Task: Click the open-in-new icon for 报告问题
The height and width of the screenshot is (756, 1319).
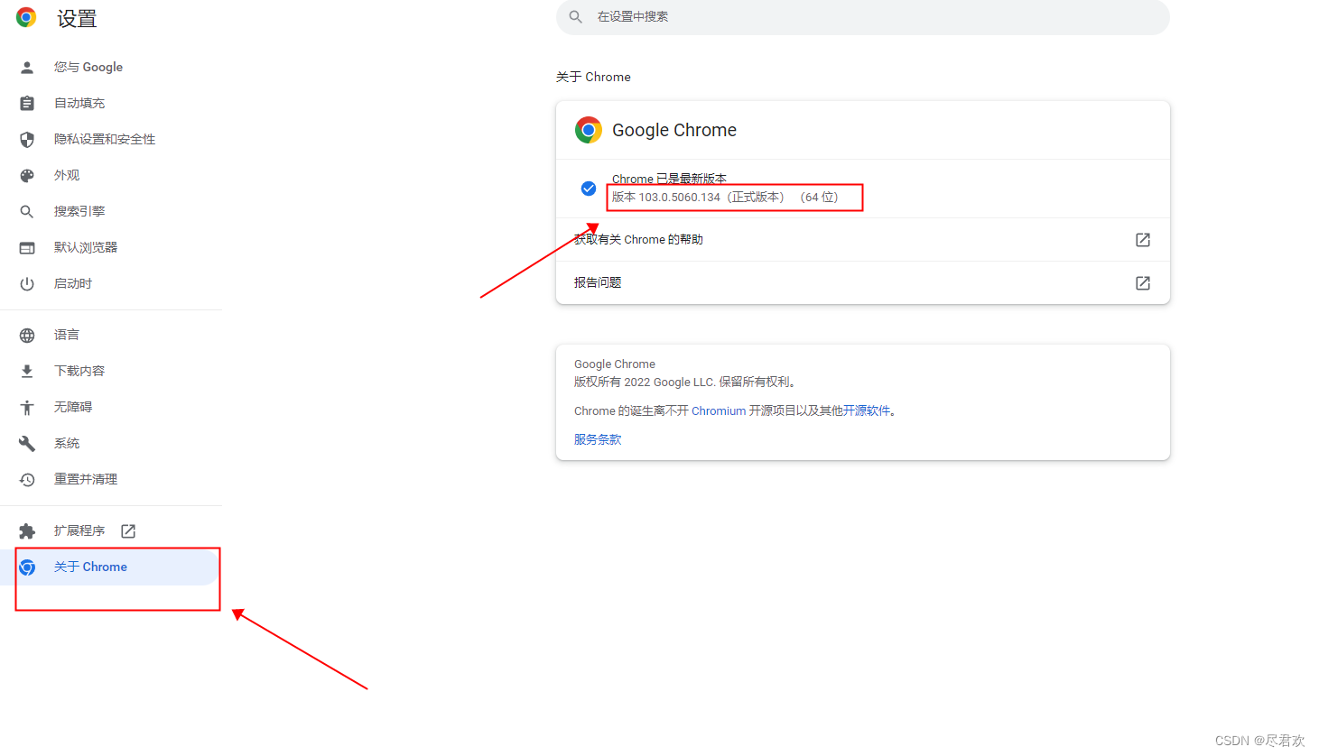Action: tap(1143, 283)
